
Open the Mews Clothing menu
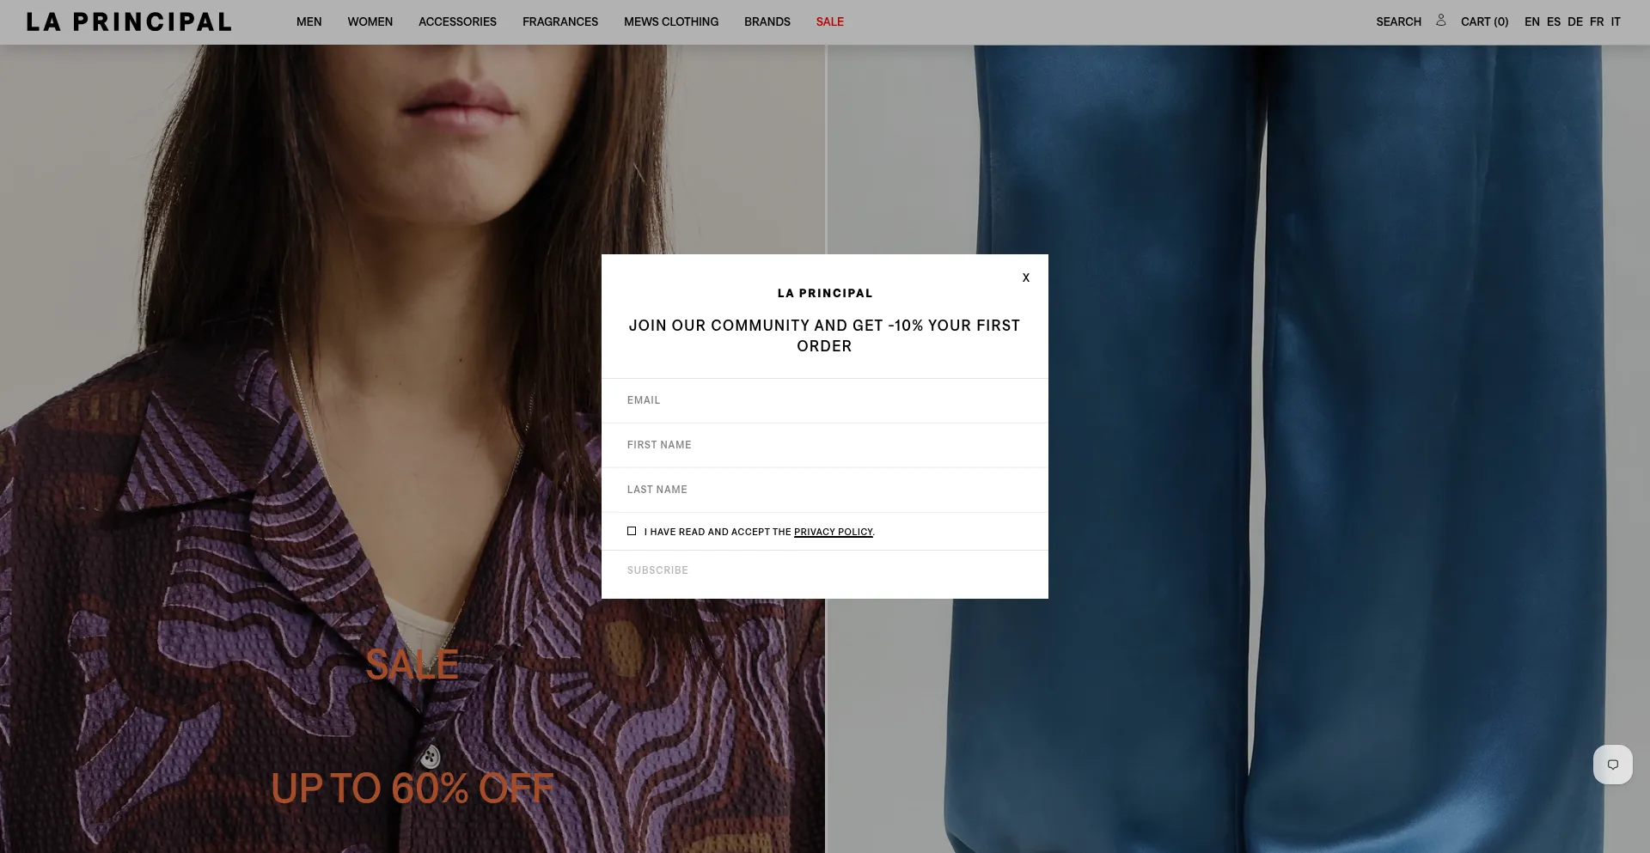point(671,21)
